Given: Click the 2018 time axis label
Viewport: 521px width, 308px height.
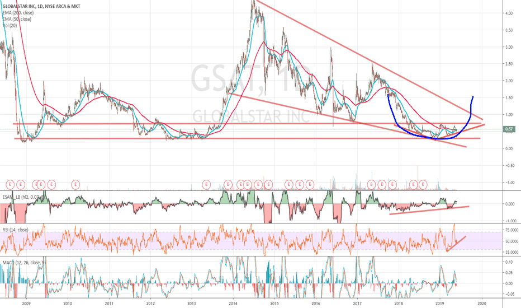Looking at the screenshot, I should click(x=399, y=304).
